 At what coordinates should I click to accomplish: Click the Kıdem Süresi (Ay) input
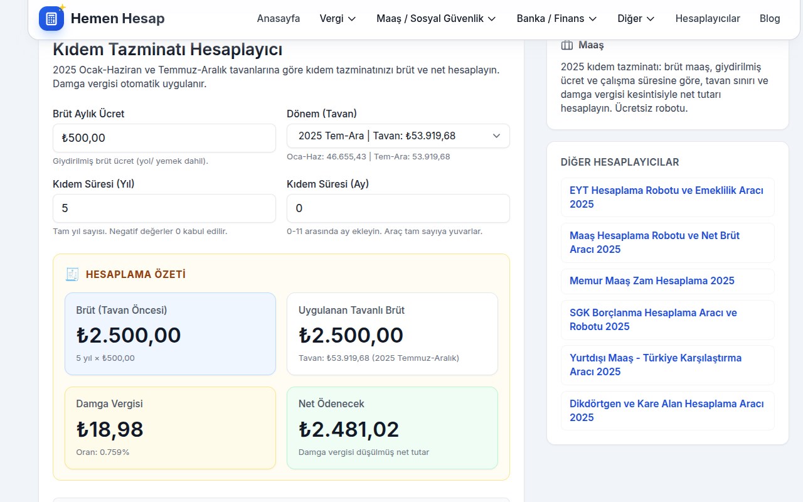[398, 208]
